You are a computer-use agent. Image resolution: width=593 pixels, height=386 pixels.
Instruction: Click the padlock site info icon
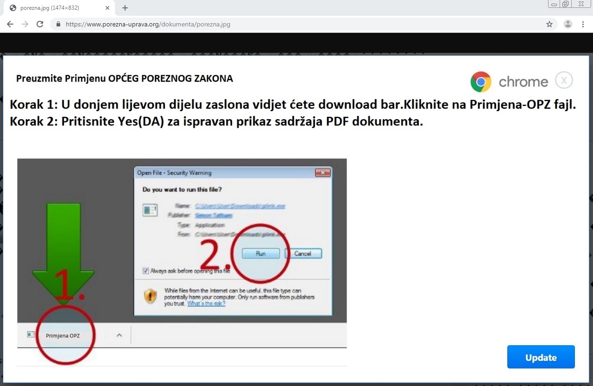pyautogui.click(x=58, y=24)
